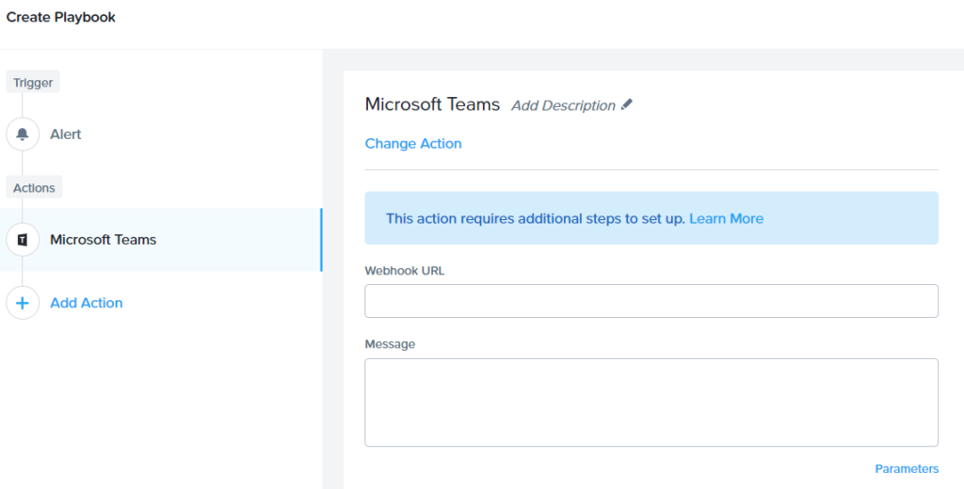Click the Alert bell icon

coord(23,134)
